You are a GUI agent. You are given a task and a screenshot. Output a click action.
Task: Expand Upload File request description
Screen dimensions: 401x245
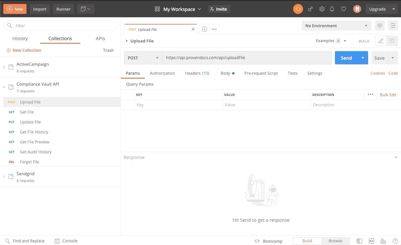point(127,41)
